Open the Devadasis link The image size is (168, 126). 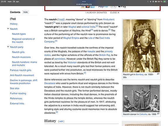(x=50, y=83)
